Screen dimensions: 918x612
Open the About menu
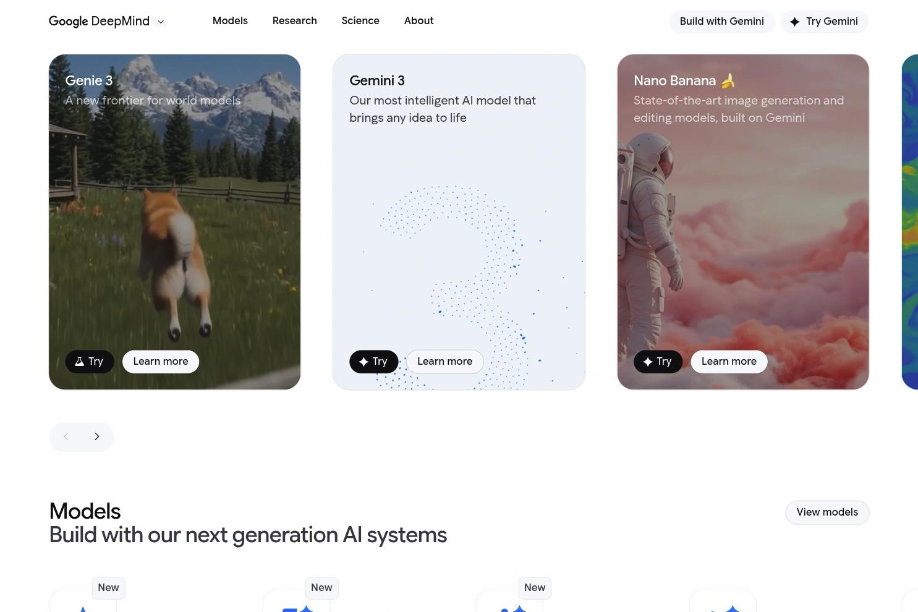tap(419, 21)
